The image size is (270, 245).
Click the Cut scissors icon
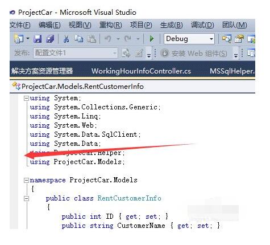[x=66, y=39]
